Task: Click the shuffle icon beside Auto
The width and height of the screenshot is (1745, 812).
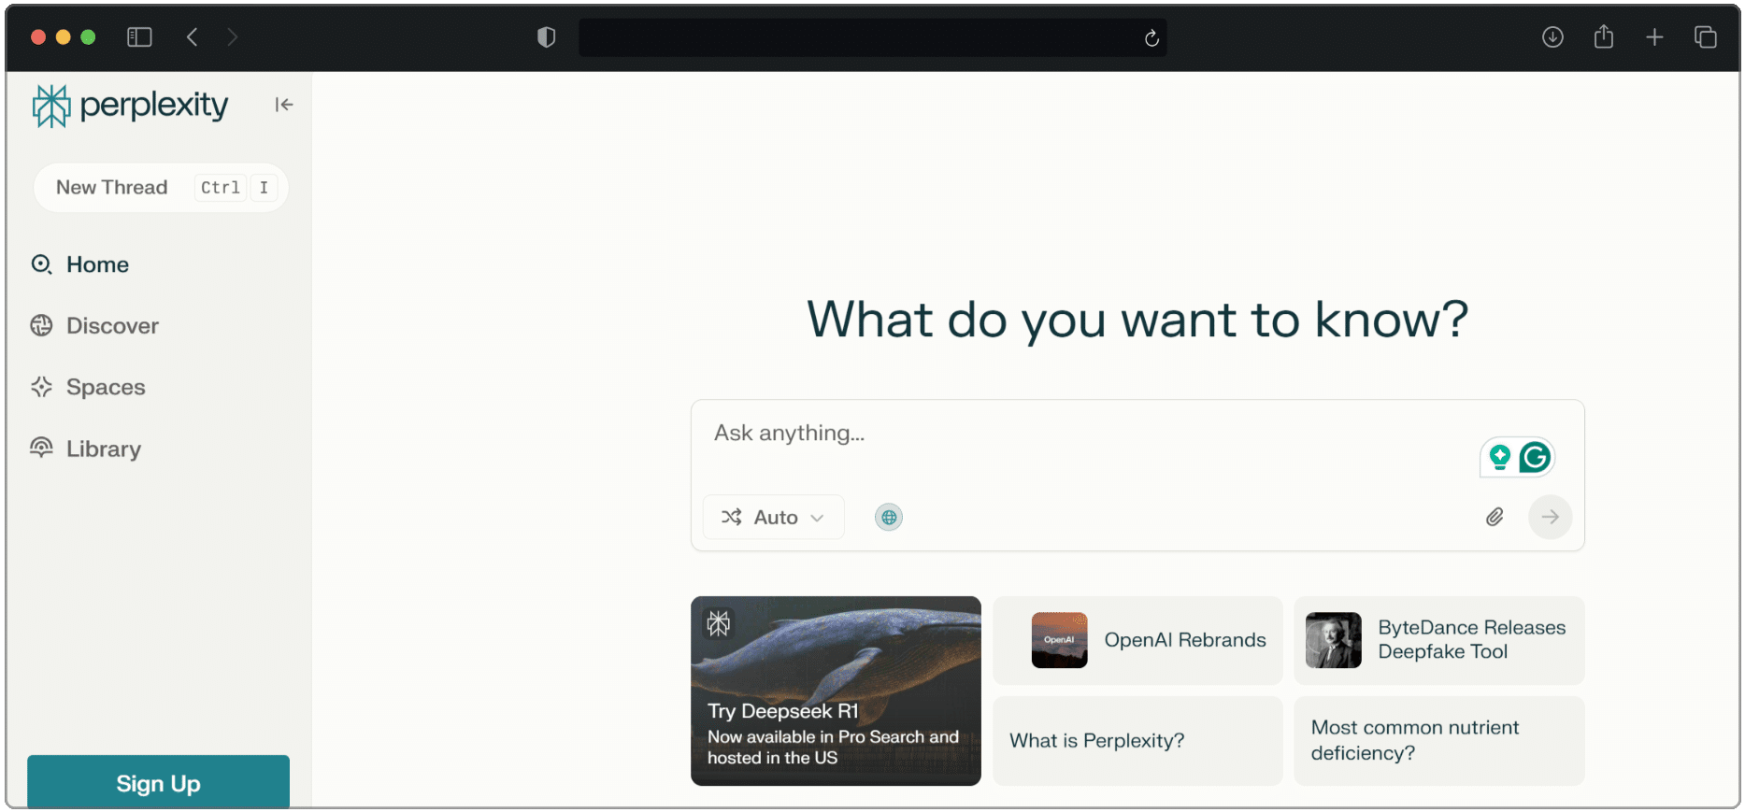Action: (732, 517)
